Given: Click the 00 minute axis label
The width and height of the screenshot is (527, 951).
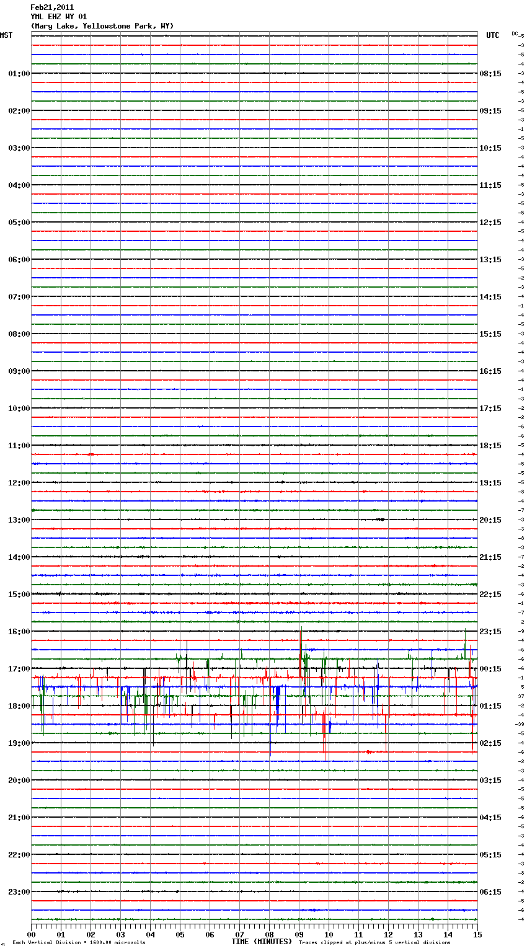Looking at the screenshot, I should (31, 934).
